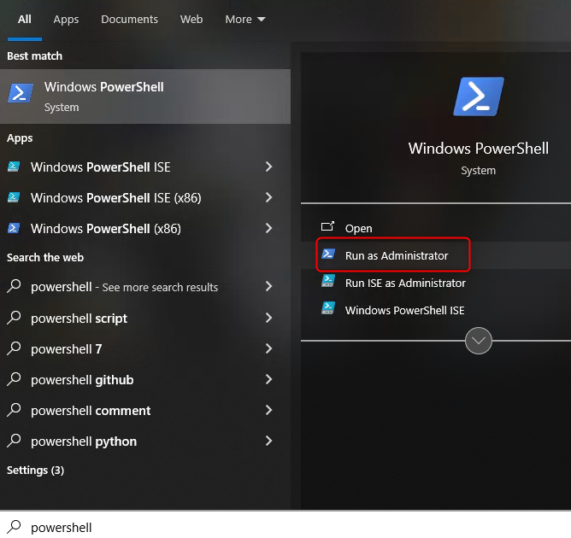The width and height of the screenshot is (571, 538).
Task: Expand the 'powershell comment' suggestion arrow
Action: (268, 410)
